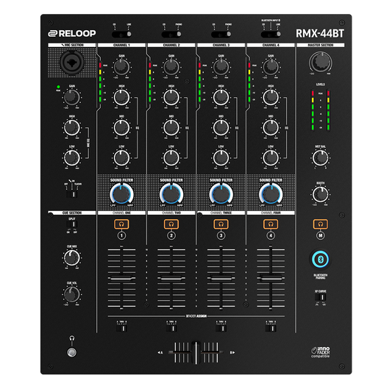Screen dimensions: 392x392
Task: Click the glowing Bluetooth pairing button
Action: coord(321,260)
